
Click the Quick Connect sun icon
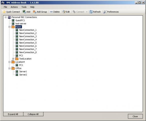[x=4, y=12]
